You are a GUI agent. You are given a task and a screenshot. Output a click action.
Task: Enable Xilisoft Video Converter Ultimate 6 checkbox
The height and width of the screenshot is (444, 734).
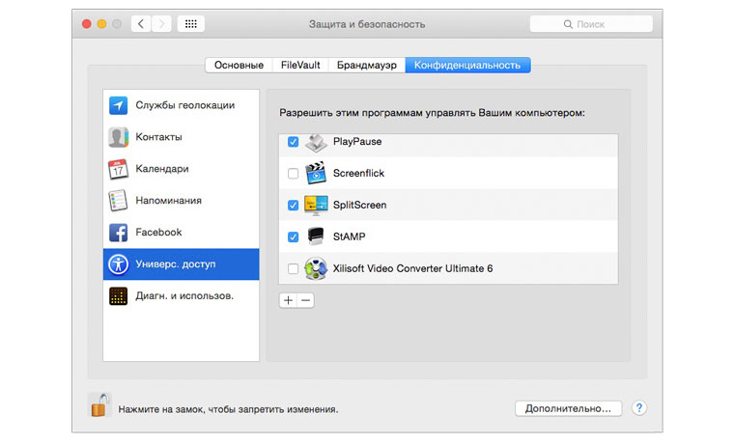pos(294,268)
